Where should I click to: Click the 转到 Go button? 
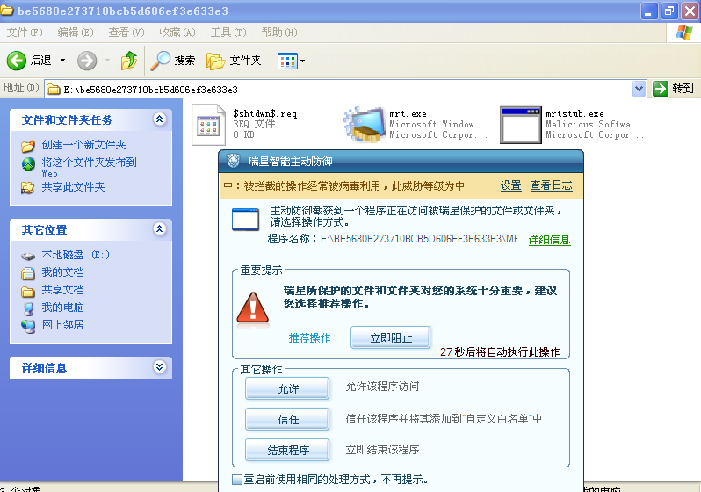673,89
